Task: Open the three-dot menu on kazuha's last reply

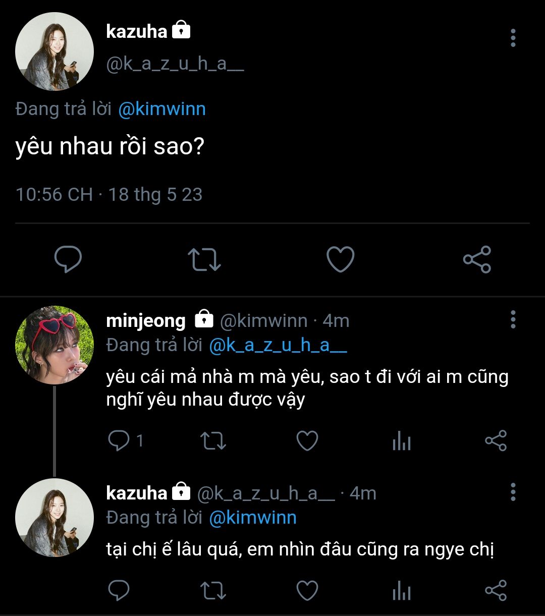Action: coord(513,491)
